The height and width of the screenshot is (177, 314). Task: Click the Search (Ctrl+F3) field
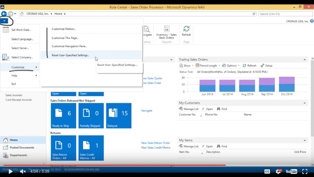pos(285,14)
